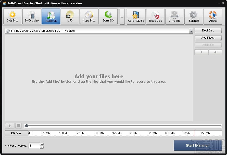Click the 'Add your files here' drop area
Viewport: 227px width, 155px height.
[99, 78]
